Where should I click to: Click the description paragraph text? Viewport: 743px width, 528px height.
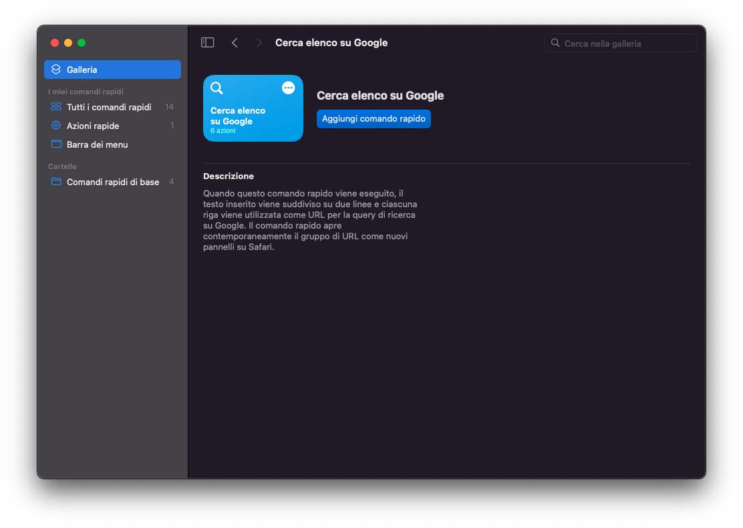point(310,220)
